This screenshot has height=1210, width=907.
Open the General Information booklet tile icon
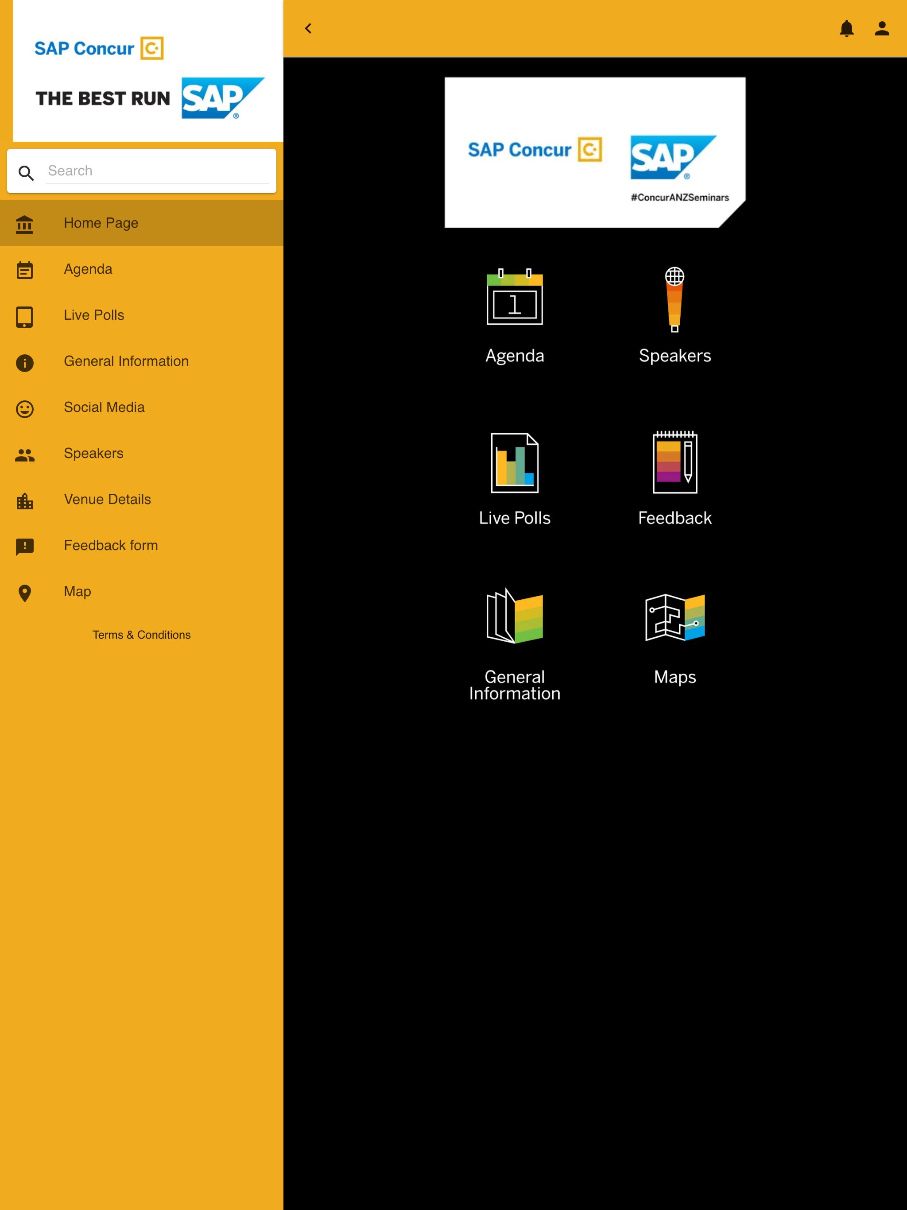click(515, 616)
